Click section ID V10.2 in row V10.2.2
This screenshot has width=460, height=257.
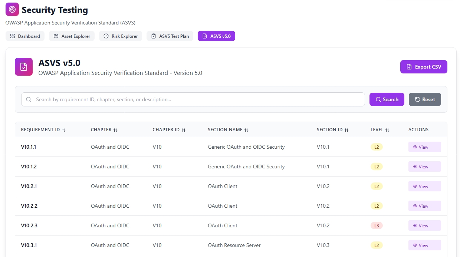click(323, 206)
